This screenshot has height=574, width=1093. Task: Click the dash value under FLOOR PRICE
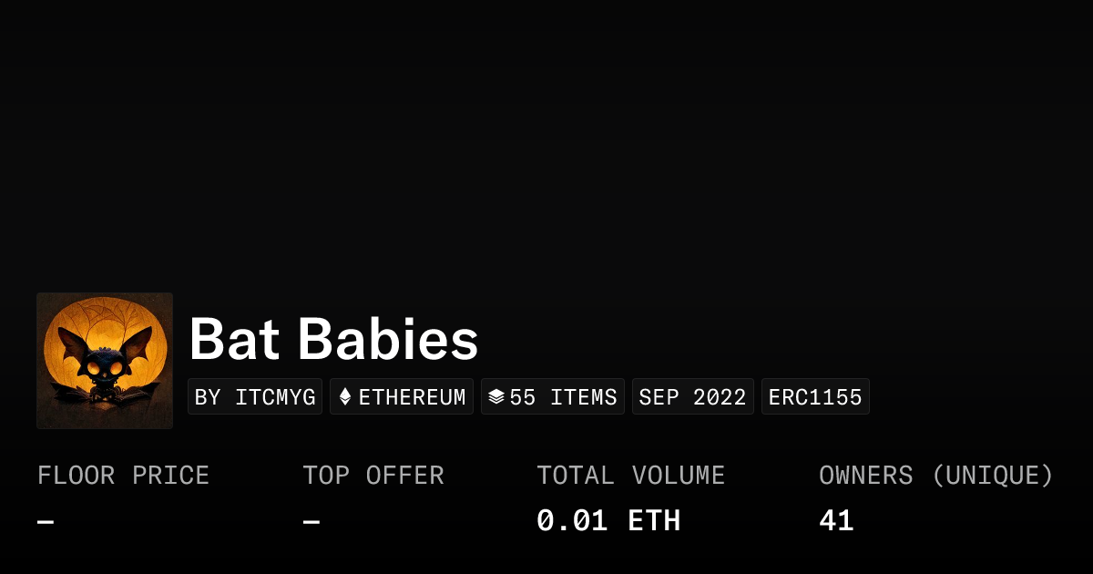pyautogui.click(x=46, y=522)
